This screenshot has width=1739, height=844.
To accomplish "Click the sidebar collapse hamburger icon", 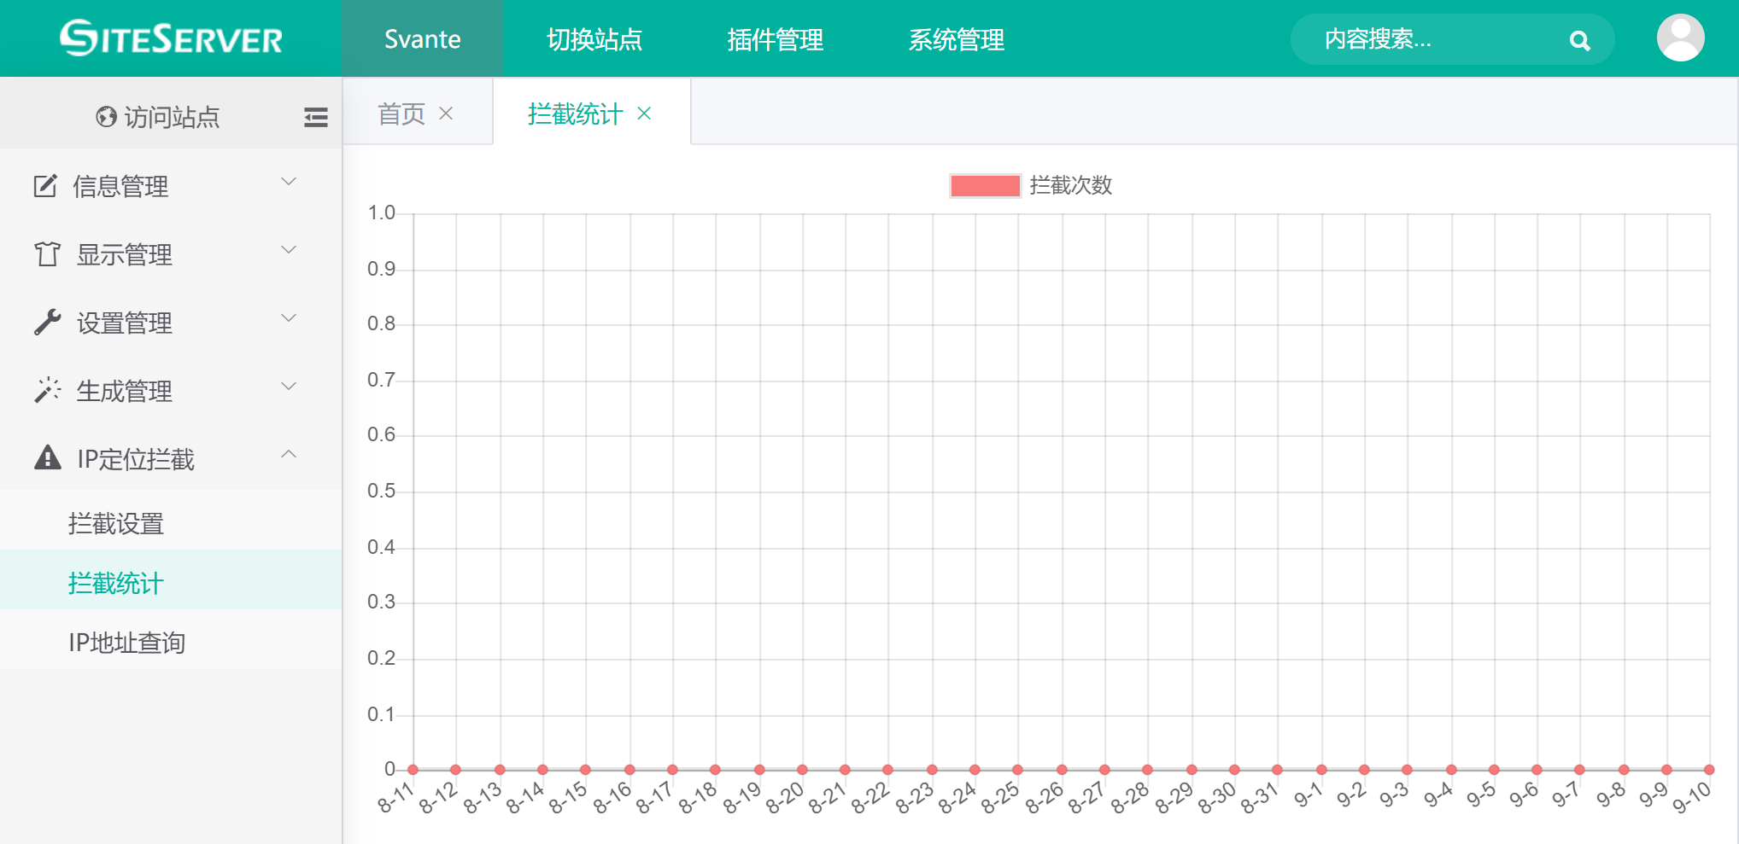I will (316, 117).
